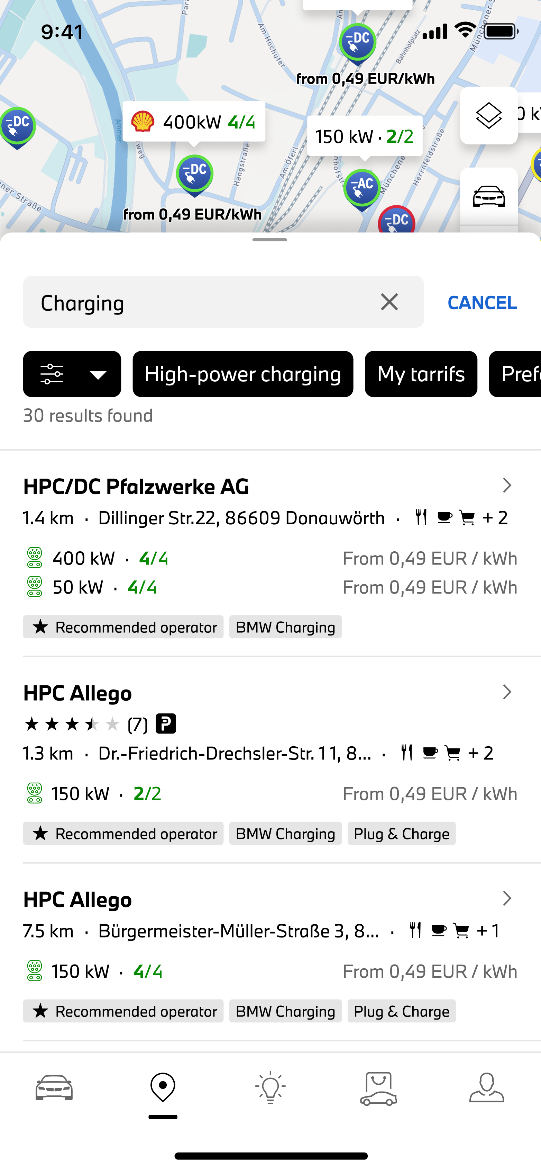The image size is (541, 1173).
Task: Open the vehicle tab in bottom bar
Action: [x=54, y=1087]
